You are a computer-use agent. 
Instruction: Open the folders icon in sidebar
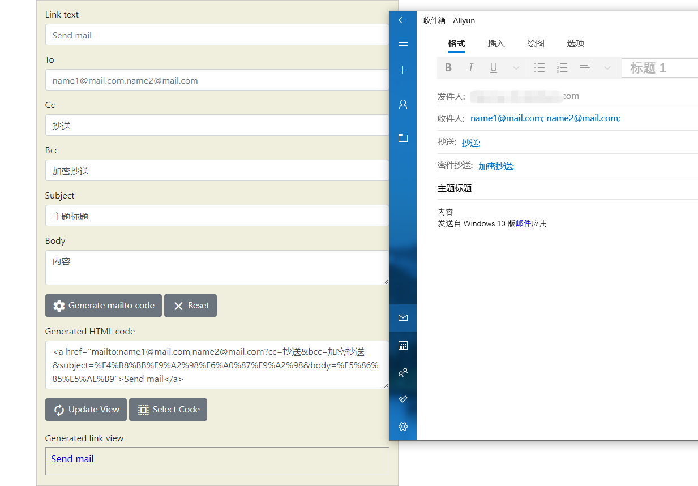tap(402, 137)
